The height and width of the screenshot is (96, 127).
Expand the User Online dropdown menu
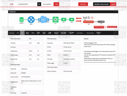(80, 33)
